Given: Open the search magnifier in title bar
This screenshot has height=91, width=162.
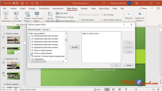Looking at the screenshot, I should 104,3.
